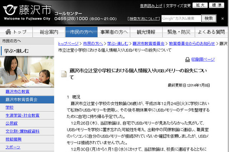Click the printer icon by 印刷用ページ

187,60
